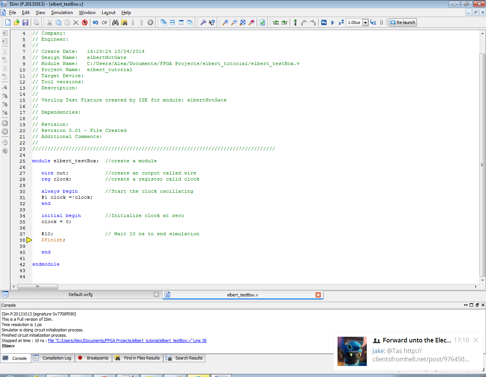
Task: Save file using floppy disk icon
Action: 25,22
